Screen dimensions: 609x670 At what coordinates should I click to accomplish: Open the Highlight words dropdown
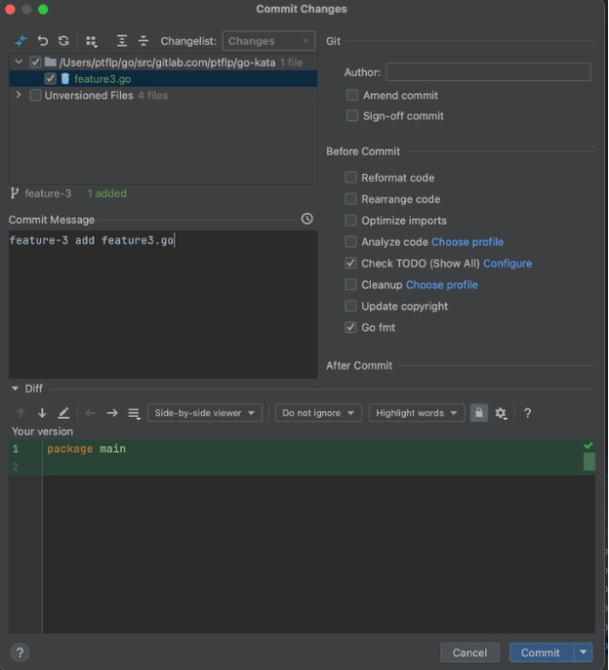pos(417,413)
